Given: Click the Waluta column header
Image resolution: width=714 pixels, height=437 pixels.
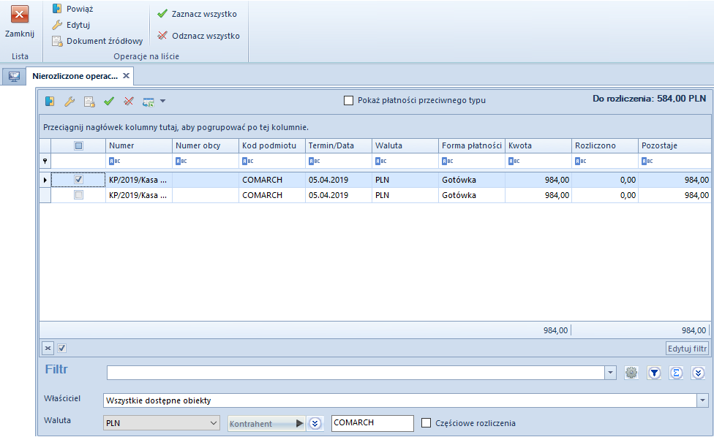Looking at the screenshot, I should click(x=405, y=145).
